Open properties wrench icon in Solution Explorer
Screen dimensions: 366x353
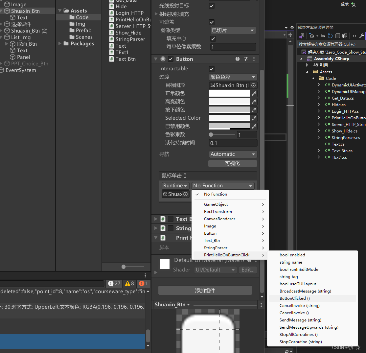[362, 36]
